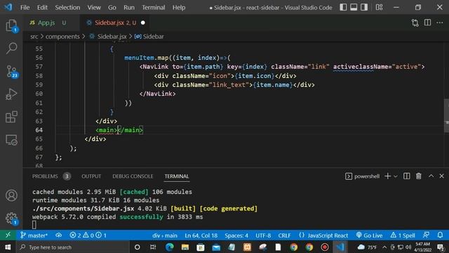Open the Manage gear icon
Screen dimensions: 449x253
click(11, 219)
